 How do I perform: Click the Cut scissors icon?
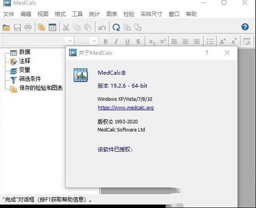point(66,27)
